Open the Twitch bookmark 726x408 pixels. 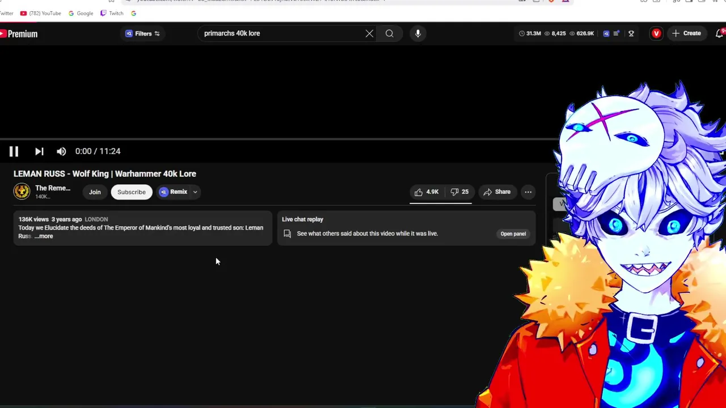(x=112, y=13)
